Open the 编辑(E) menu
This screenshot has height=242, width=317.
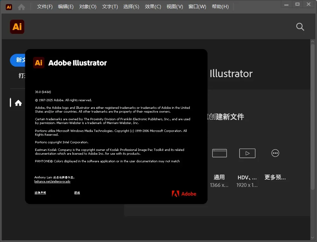point(66,7)
